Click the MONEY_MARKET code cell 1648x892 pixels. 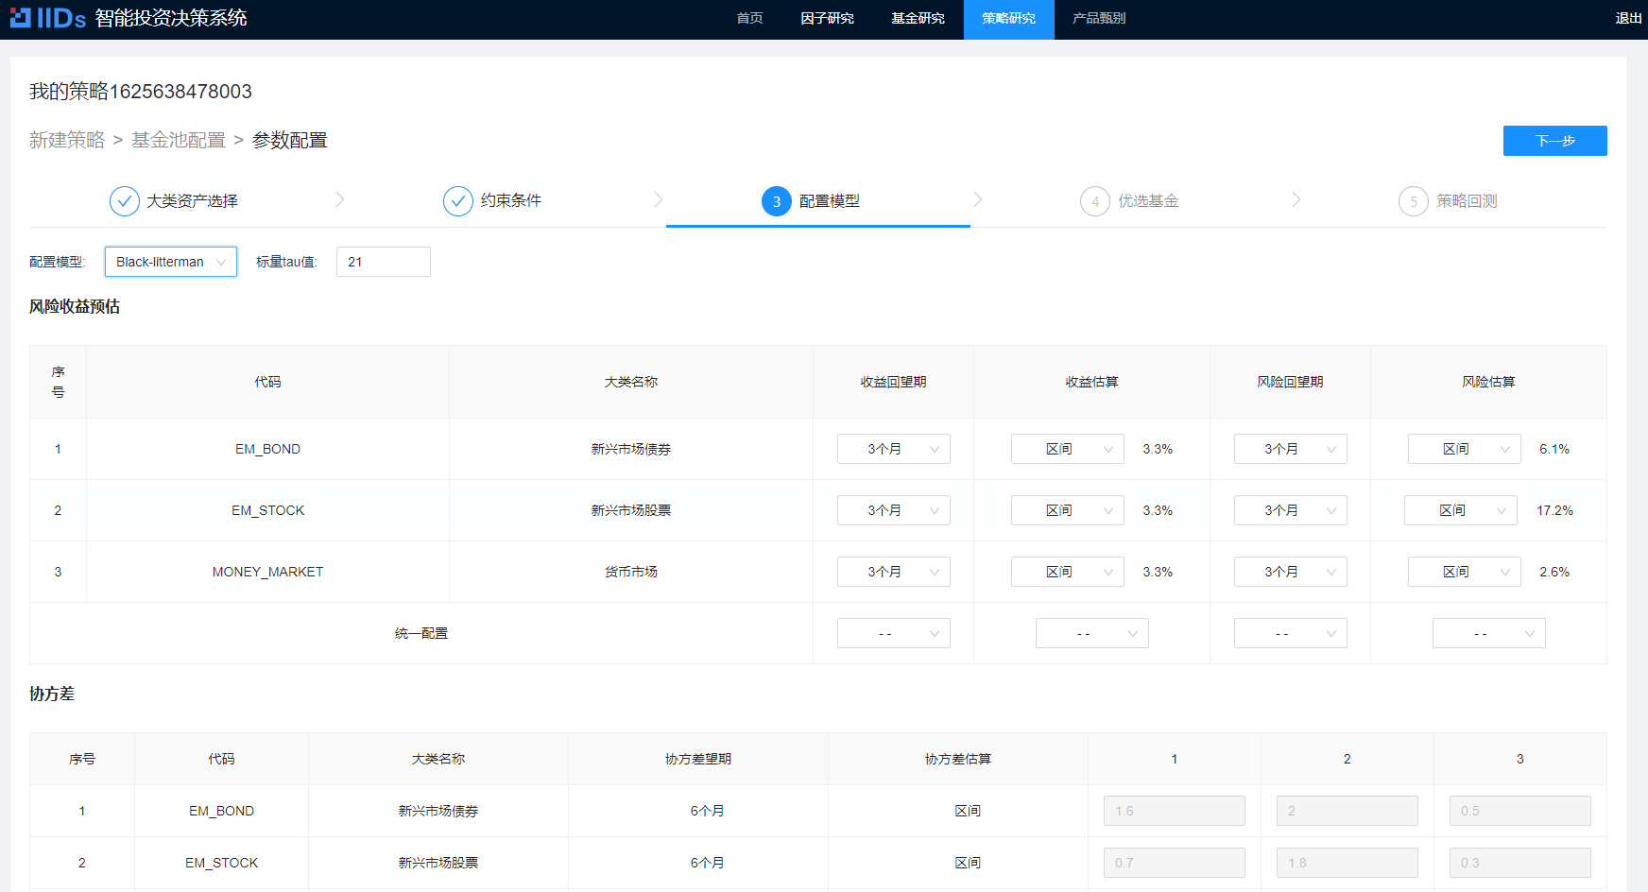pos(268,572)
